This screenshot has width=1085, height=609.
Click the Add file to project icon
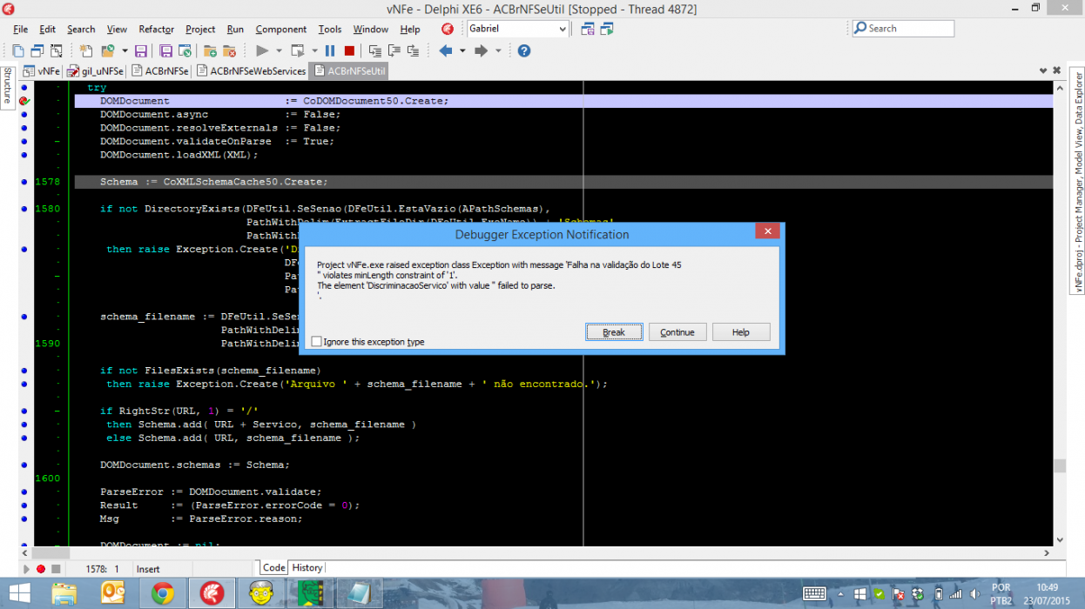click(210, 51)
